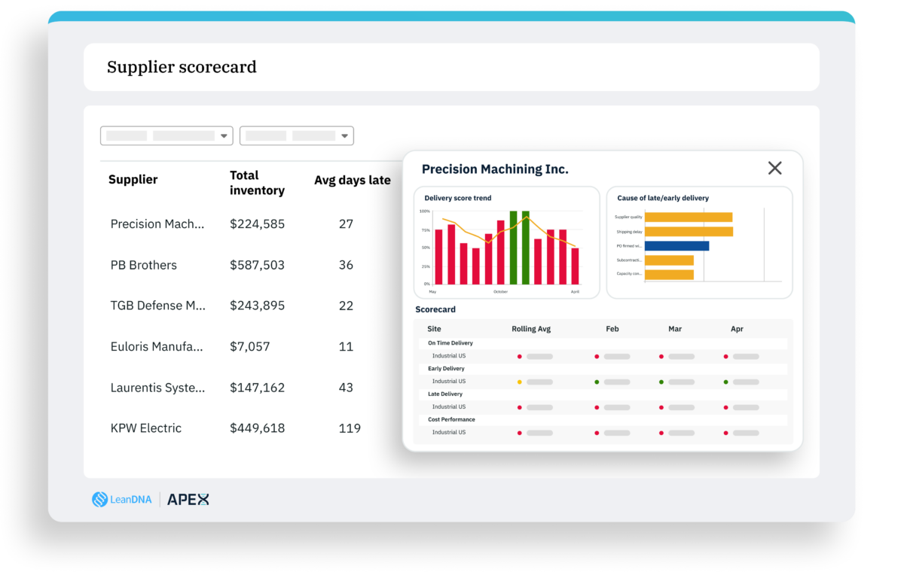
Task: Click the $243,895 inventory value
Action: tap(257, 306)
